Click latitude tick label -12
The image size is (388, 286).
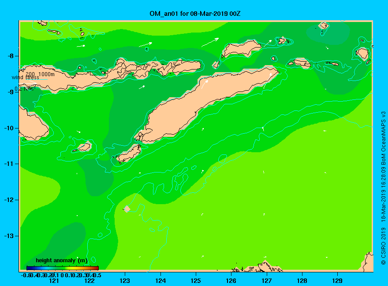(9, 200)
